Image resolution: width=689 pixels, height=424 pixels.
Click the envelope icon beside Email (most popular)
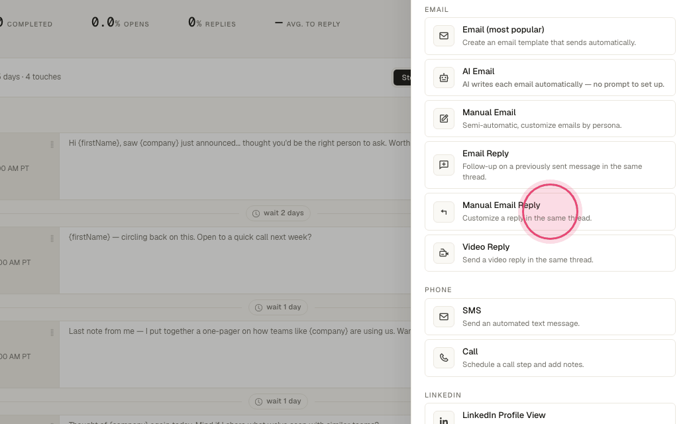444,36
